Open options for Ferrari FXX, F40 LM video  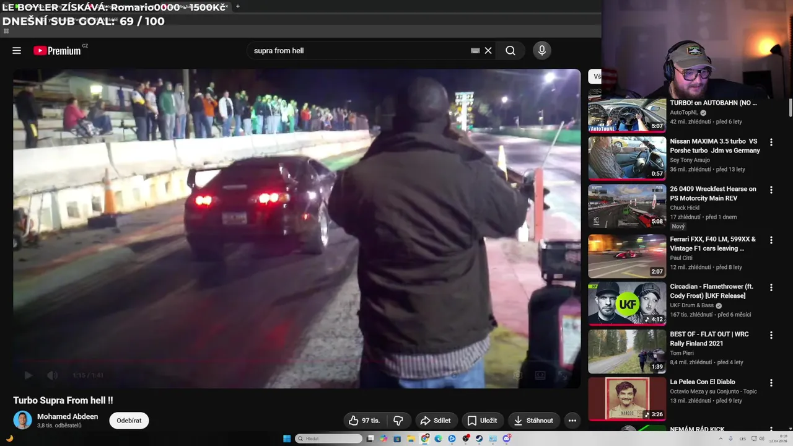[771, 240]
